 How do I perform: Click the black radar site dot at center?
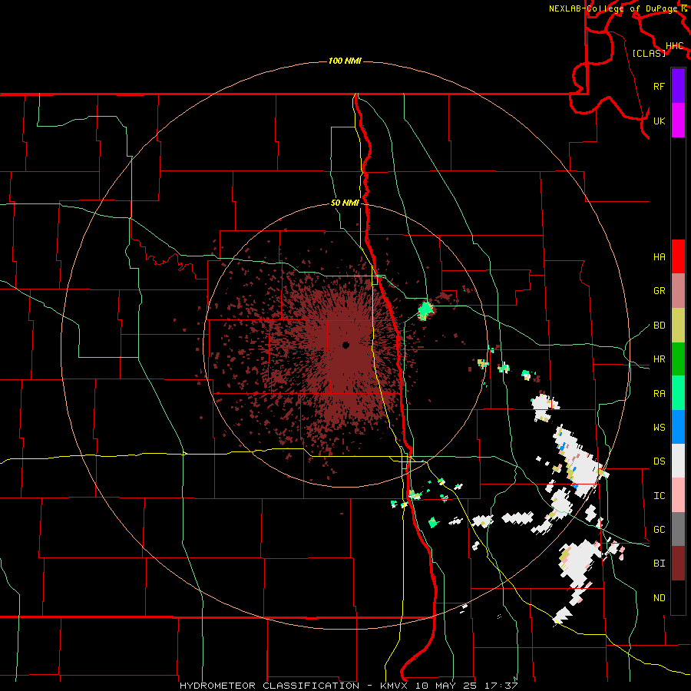pyautogui.click(x=346, y=345)
